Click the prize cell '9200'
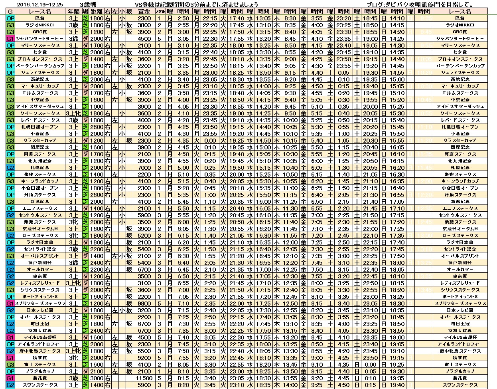The width and height of the screenshot is (497, 389). [x=144, y=358]
